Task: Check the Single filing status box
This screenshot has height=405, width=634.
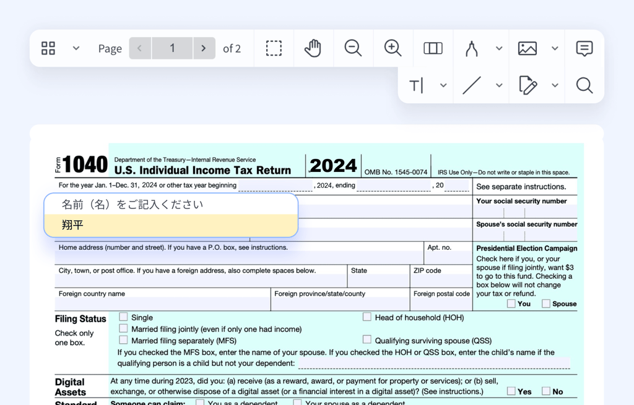Action: [x=124, y=317]
